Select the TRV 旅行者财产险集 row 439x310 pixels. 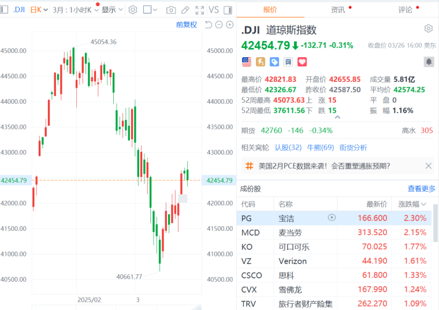click(x=334, y=303)
